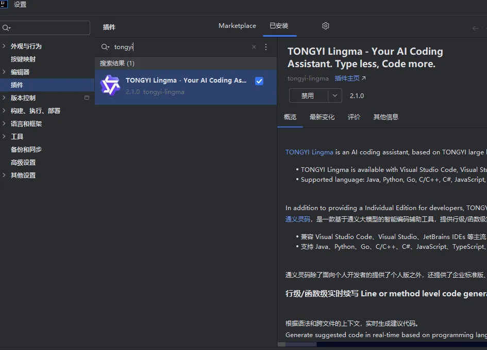The image size is (487, 350).
Task: Open the 概览 tab
Action: 290,117
